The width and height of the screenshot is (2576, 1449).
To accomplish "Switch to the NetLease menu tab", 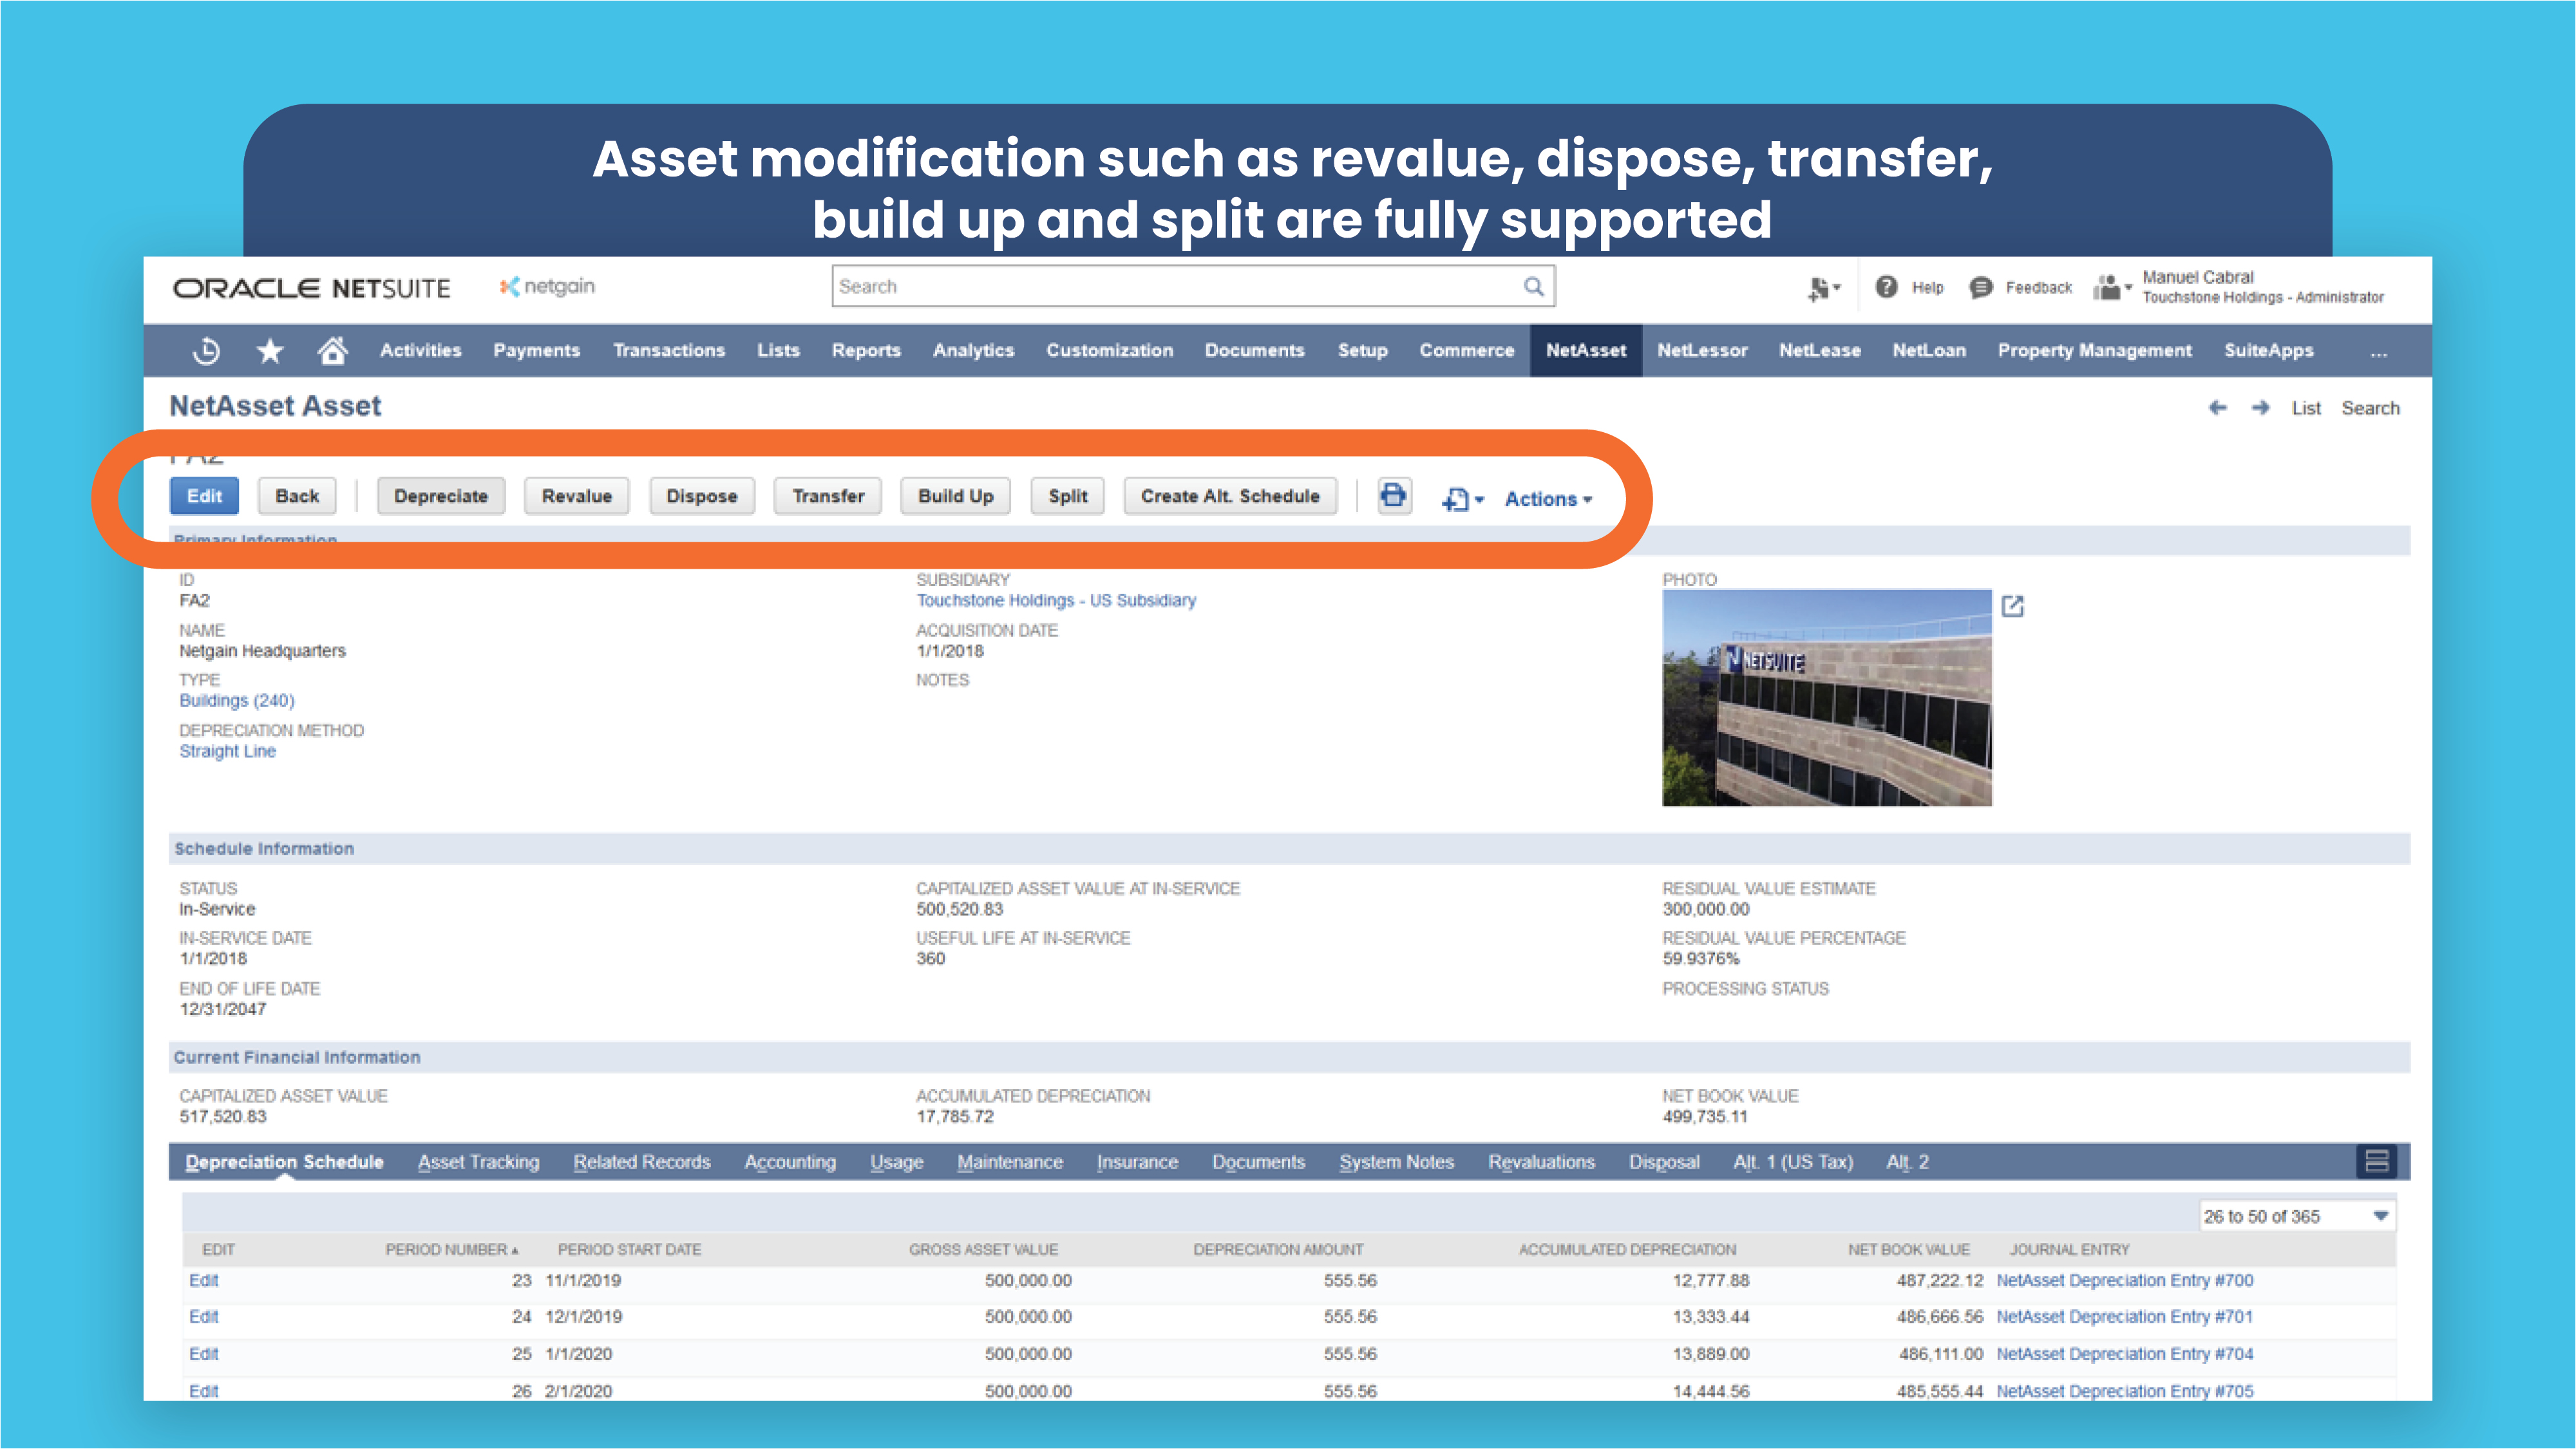I will 1820,350.
